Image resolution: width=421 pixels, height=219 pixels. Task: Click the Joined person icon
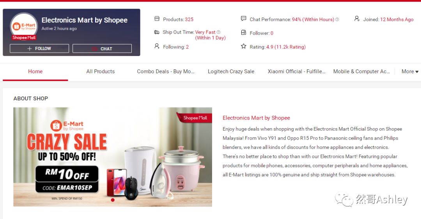click(357, 19)
